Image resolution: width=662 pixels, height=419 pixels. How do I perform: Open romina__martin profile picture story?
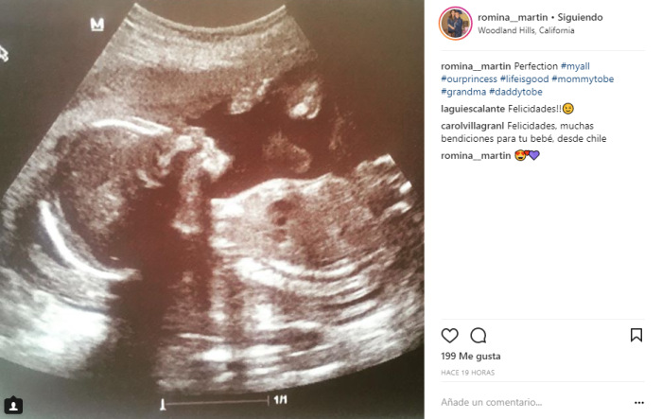coord(455,24)
